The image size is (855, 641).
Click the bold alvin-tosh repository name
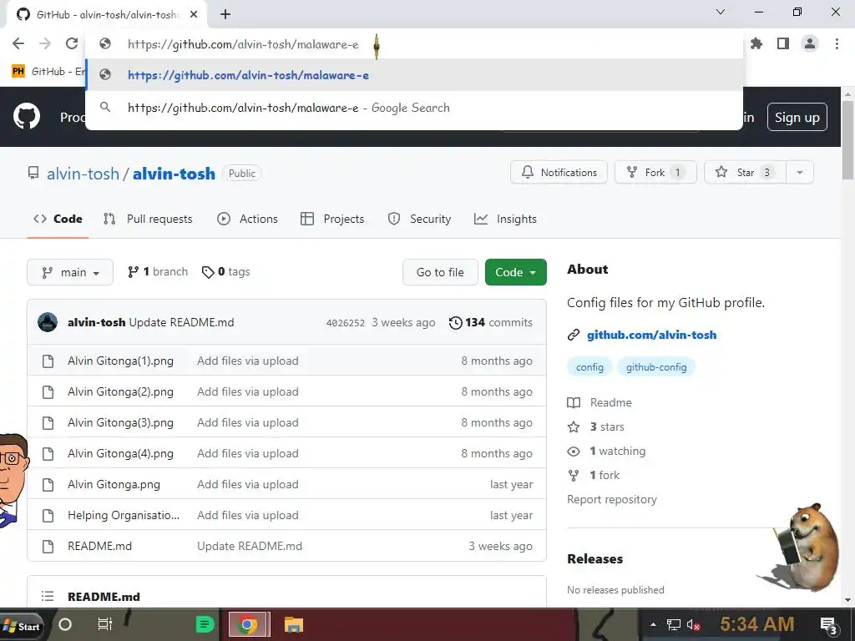(x=174, y=174)
